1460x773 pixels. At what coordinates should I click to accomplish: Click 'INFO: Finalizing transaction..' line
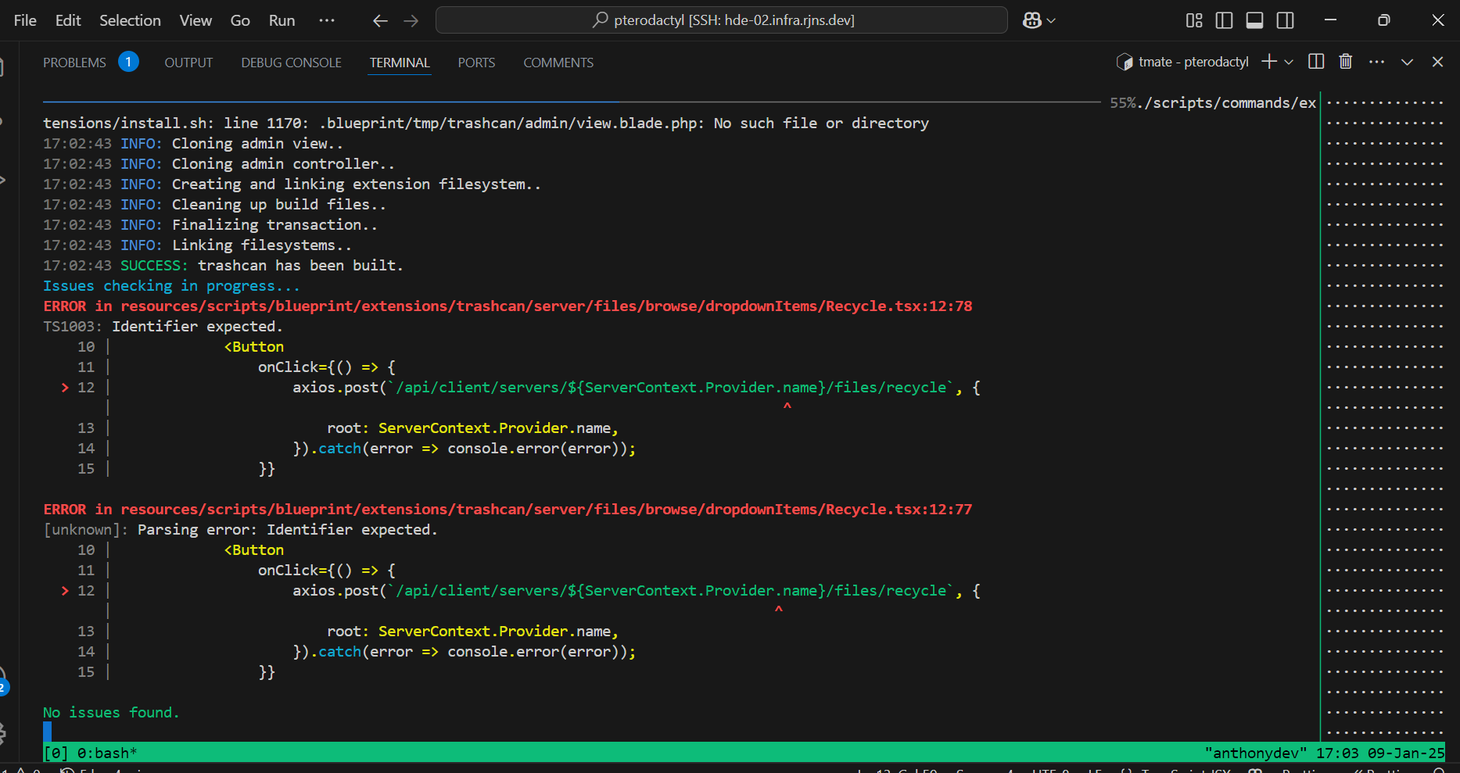pos(249,225)
